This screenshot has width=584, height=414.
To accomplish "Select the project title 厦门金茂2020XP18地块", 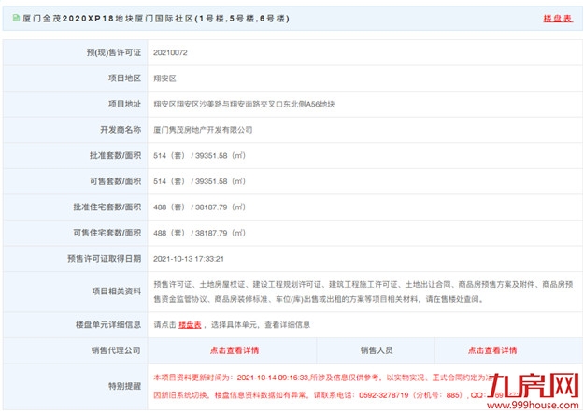I will [x=156, y=19].
